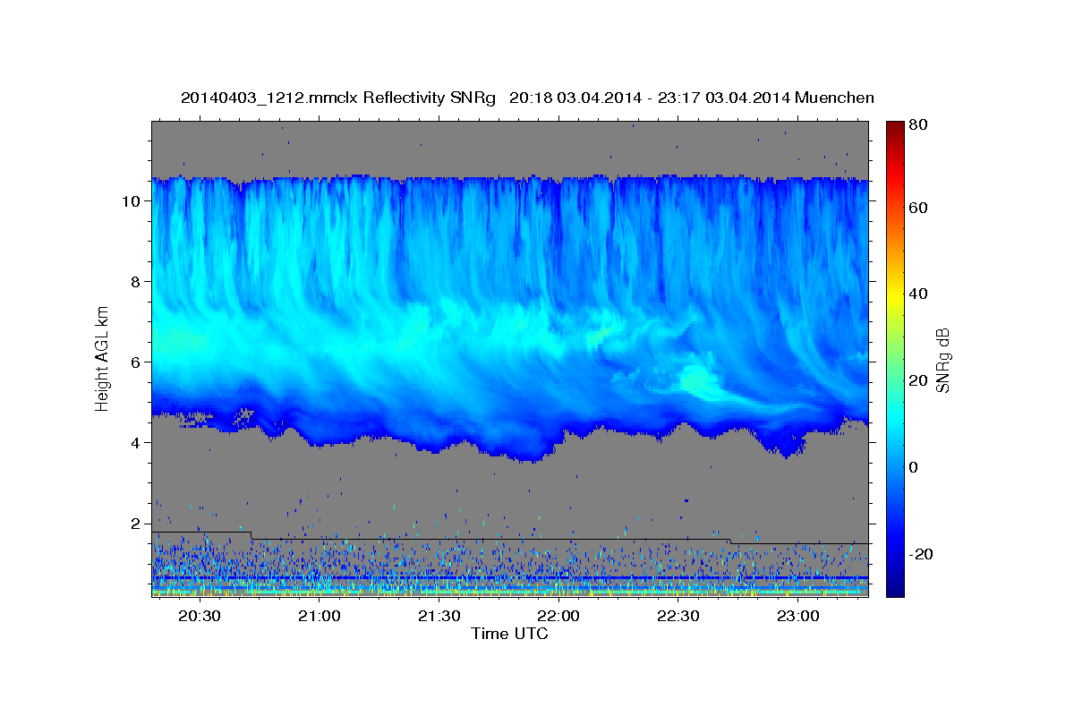Click the 'SNRg dB' colorbar label
This screenshot has width=1074, height=716.
click(942, 360)
